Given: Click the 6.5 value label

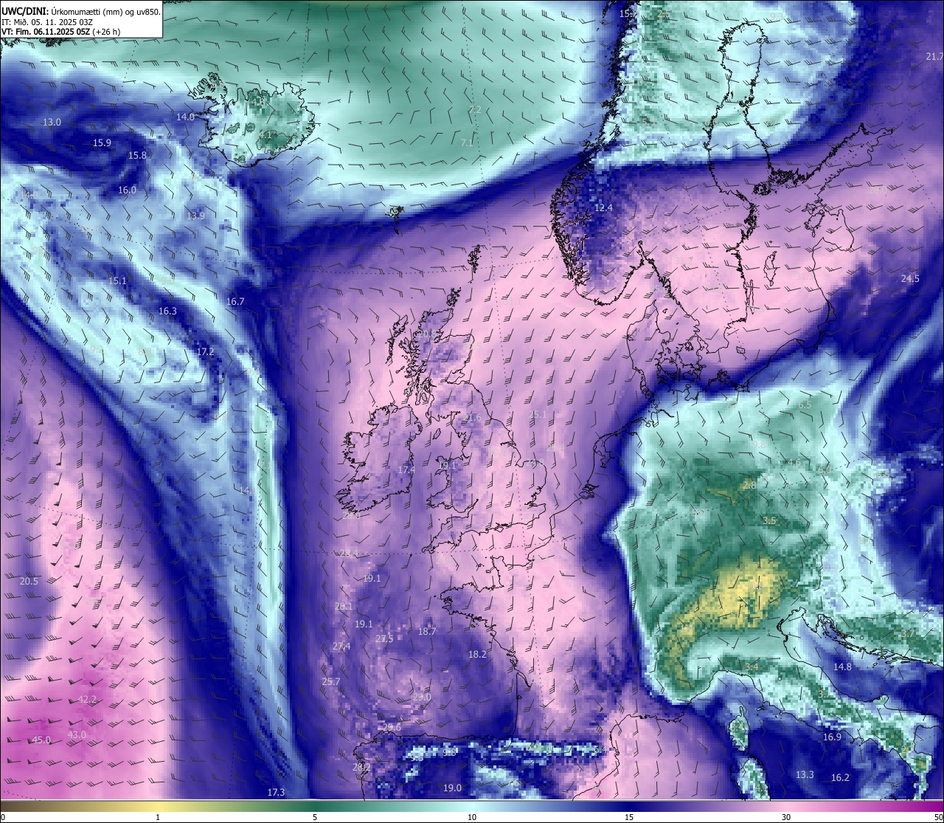Looking at the screenshot, I should point(805,404).
